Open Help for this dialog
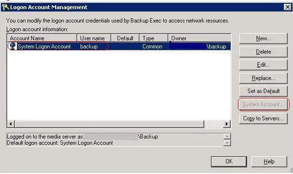The image size is (293, 174). coord(269,162)
